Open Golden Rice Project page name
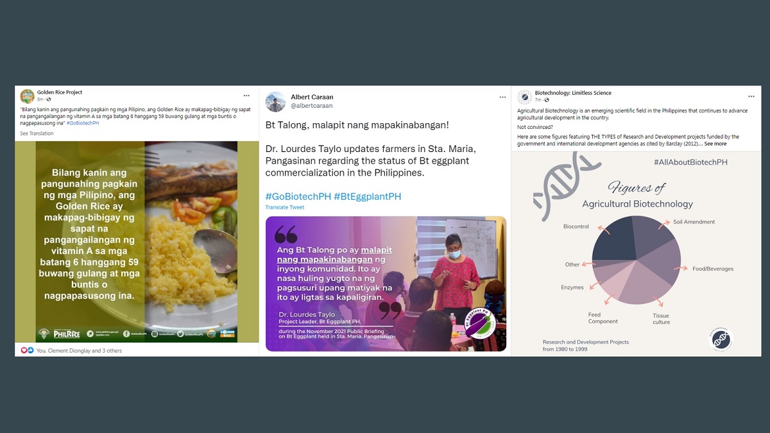770x433 pixels. pyautogui.click(x=60, y=92)
